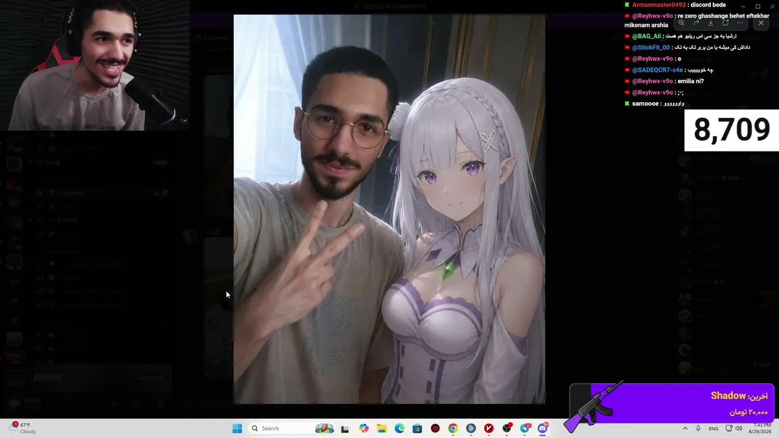This screenshot has height=438, width=779.
Task: Open network settings from tray icon
Action: point(728,428)
